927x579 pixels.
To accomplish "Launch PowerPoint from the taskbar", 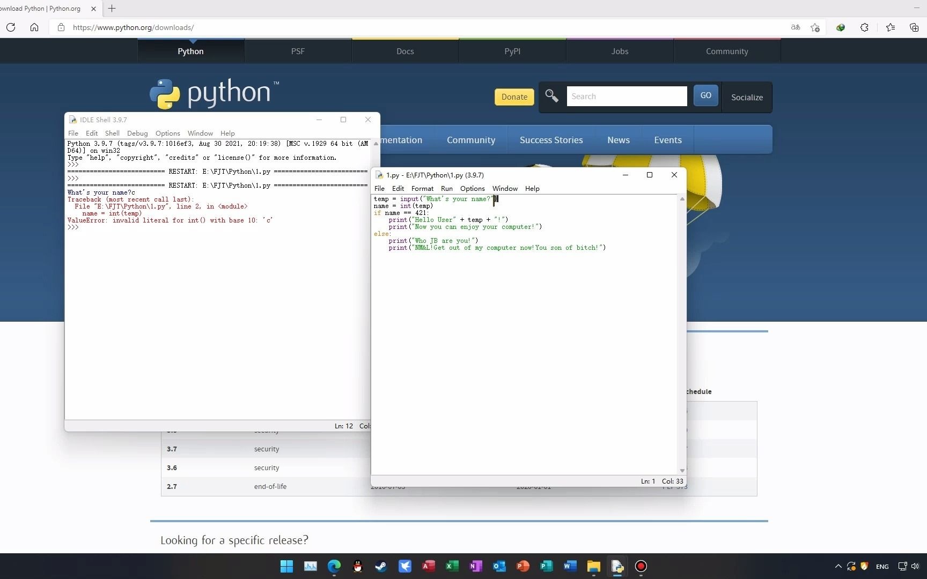I will point(523,566).
